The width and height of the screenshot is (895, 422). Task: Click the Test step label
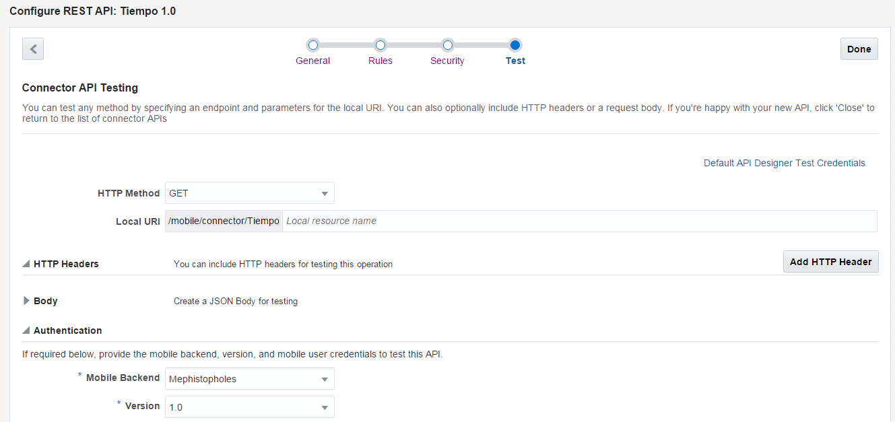515,61
